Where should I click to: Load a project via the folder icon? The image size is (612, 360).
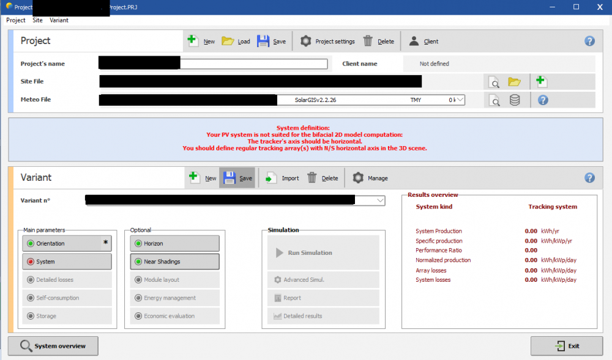(228, 41)
